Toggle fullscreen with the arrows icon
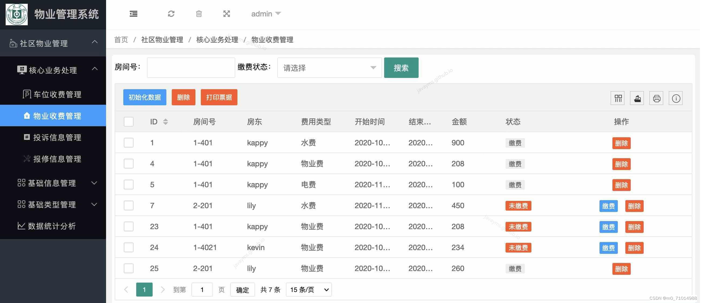The width and height of the screenshot is (701, 303). point(227,14)
